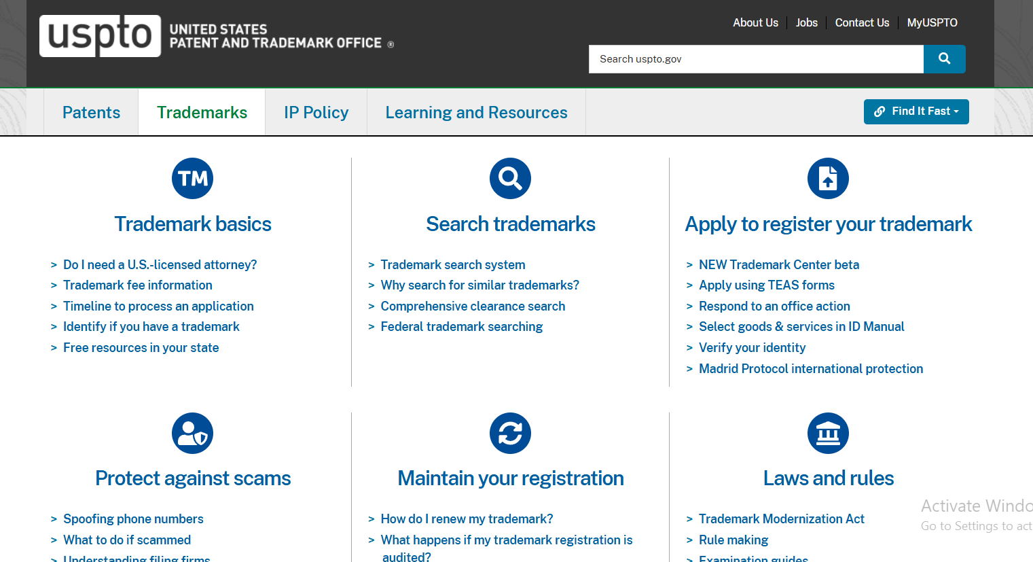Open Madrid Protocol international protection link
1033x562 pixels.
(811, 369)
